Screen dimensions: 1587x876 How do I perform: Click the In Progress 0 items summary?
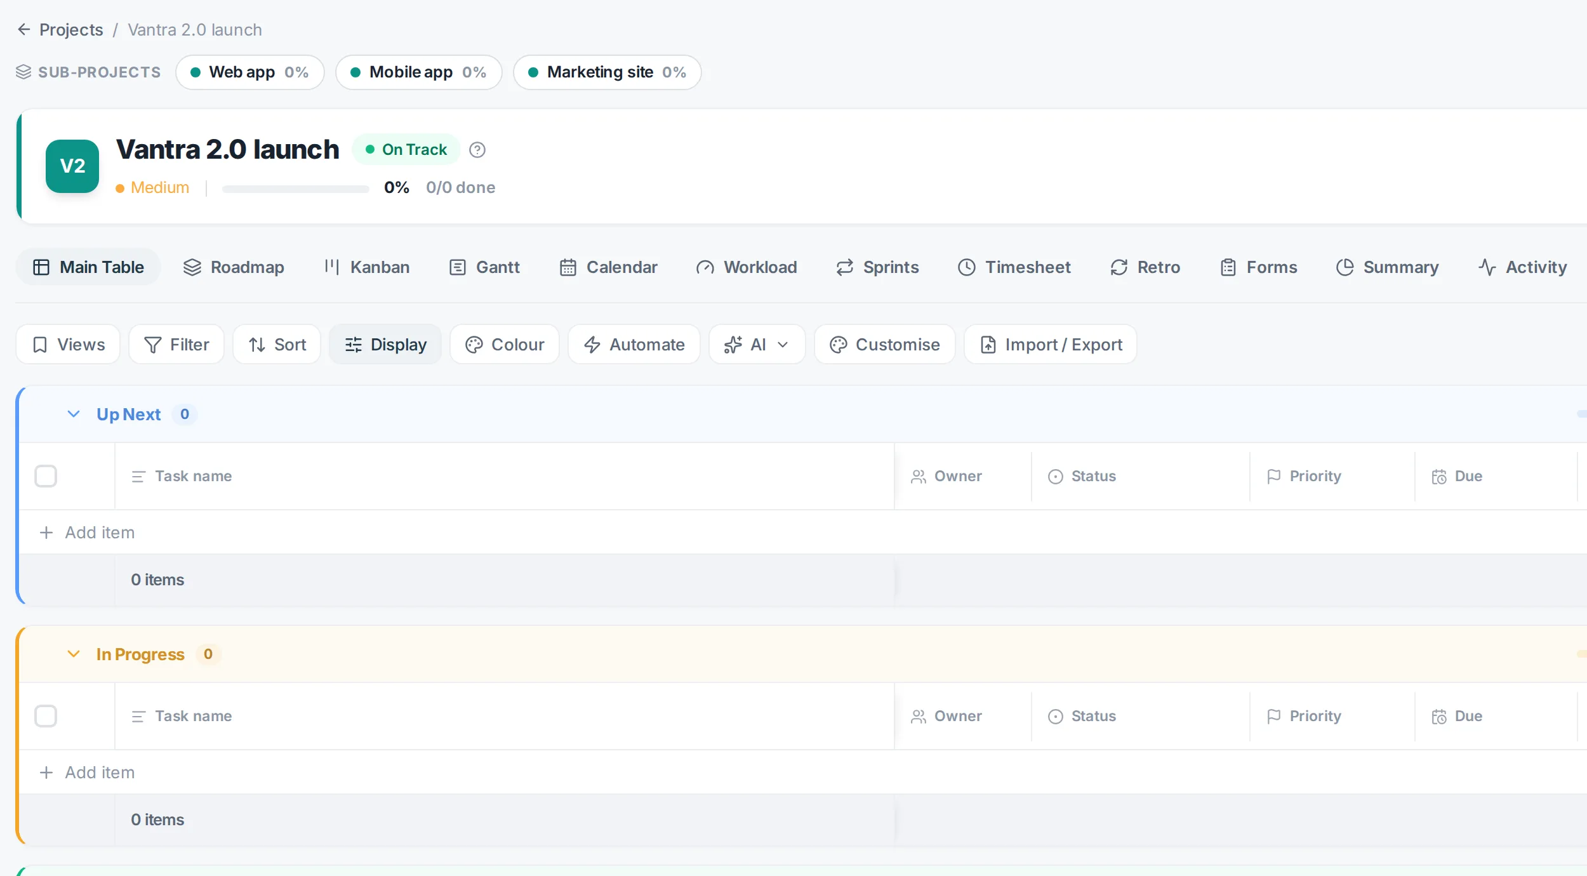pos(157,820)
